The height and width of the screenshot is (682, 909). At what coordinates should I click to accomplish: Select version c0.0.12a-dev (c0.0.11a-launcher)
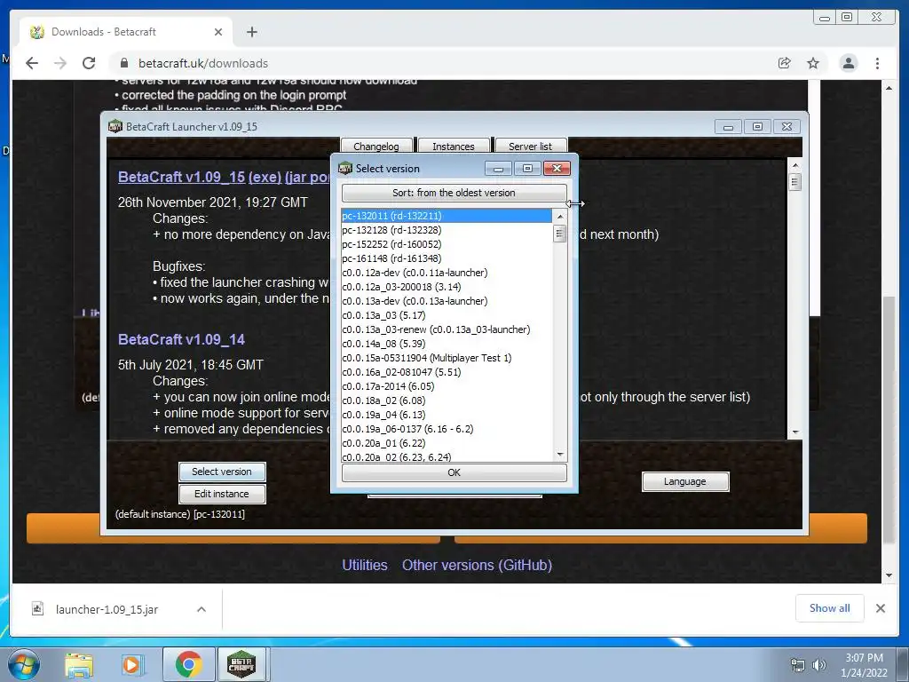tap(447, 273)
